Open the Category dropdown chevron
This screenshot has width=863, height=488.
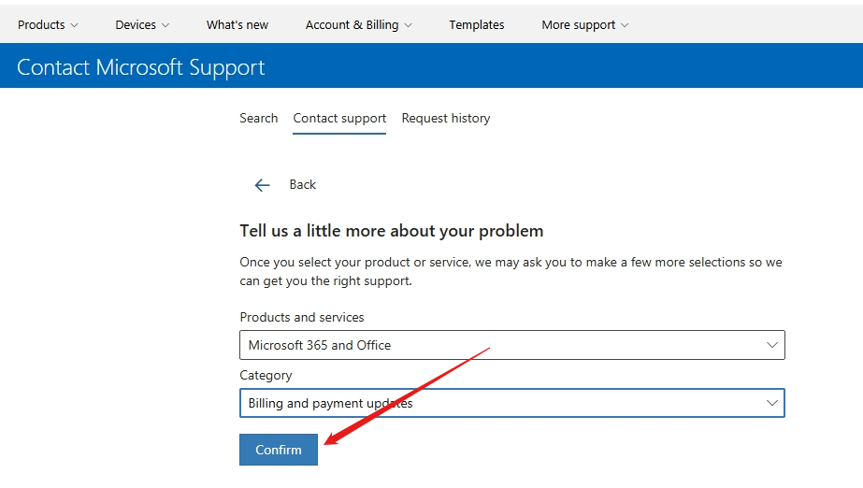click(771, 403)
